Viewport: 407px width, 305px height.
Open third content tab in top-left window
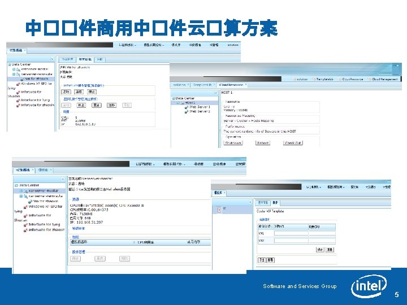tap(99, 59)
